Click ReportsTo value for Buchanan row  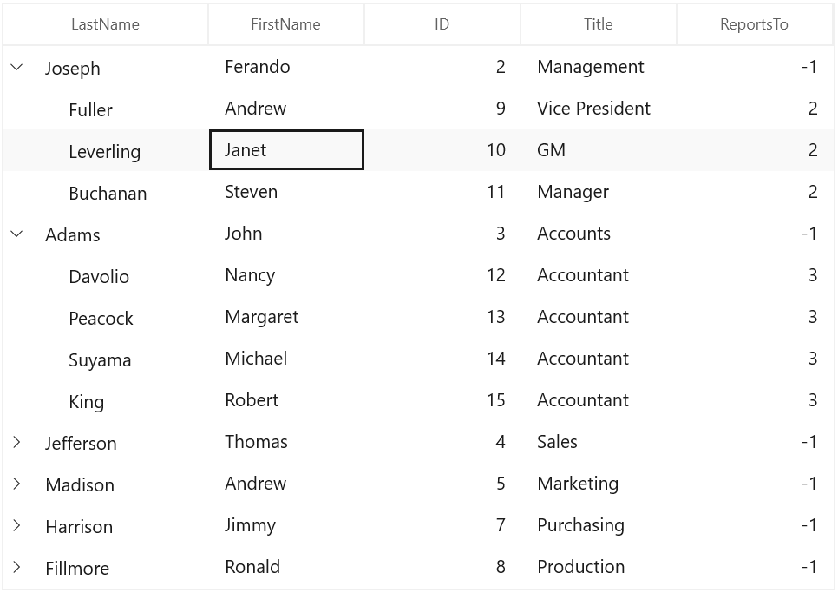pos(813,192)
